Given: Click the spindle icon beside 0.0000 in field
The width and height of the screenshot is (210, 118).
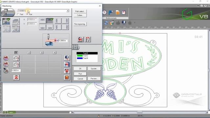Looking at the screenshot, I should (6, 70).
